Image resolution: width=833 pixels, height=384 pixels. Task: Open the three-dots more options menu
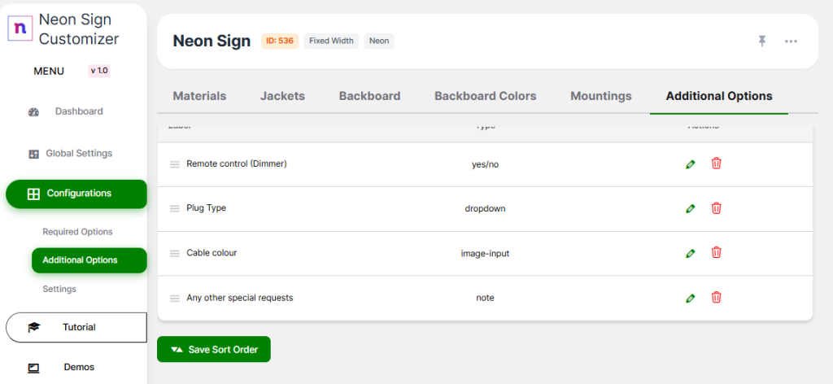coord(791,41)
